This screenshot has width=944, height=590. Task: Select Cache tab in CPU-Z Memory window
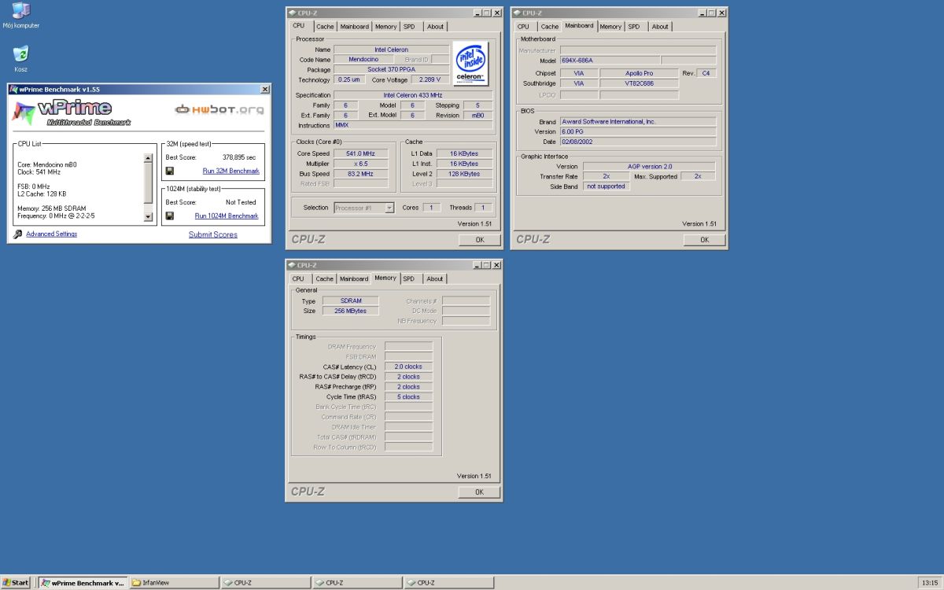click(x=325, y=278)
